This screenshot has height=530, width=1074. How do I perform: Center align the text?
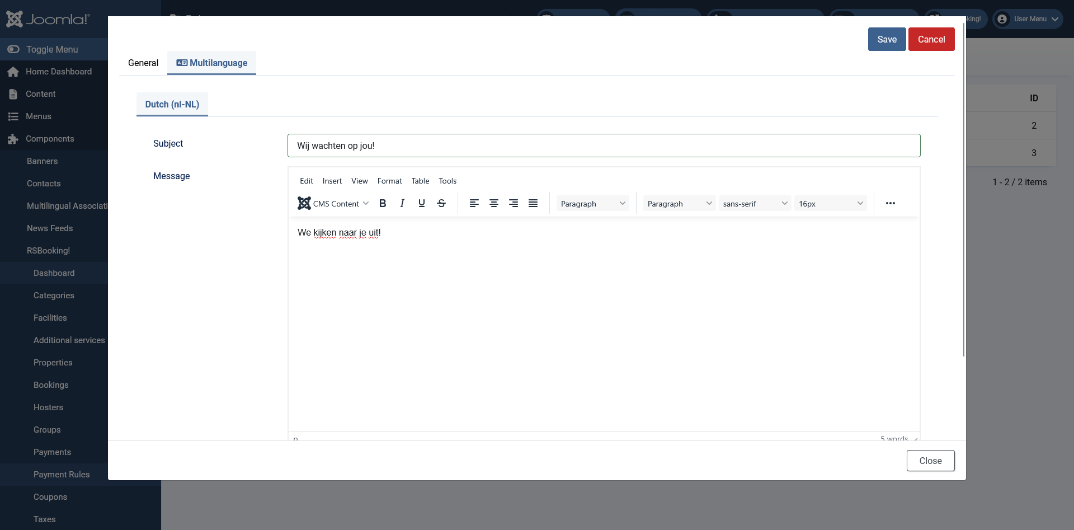(494, 203)
